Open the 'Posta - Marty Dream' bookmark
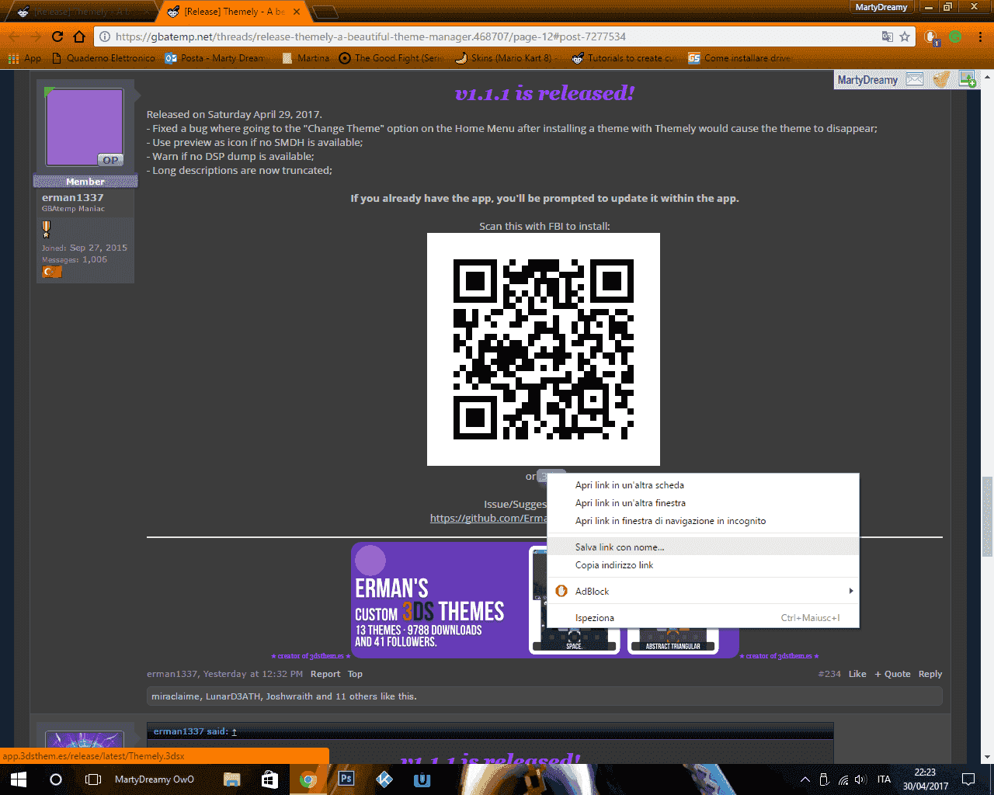This screenshot has height=795, width=994. point(215,58)
